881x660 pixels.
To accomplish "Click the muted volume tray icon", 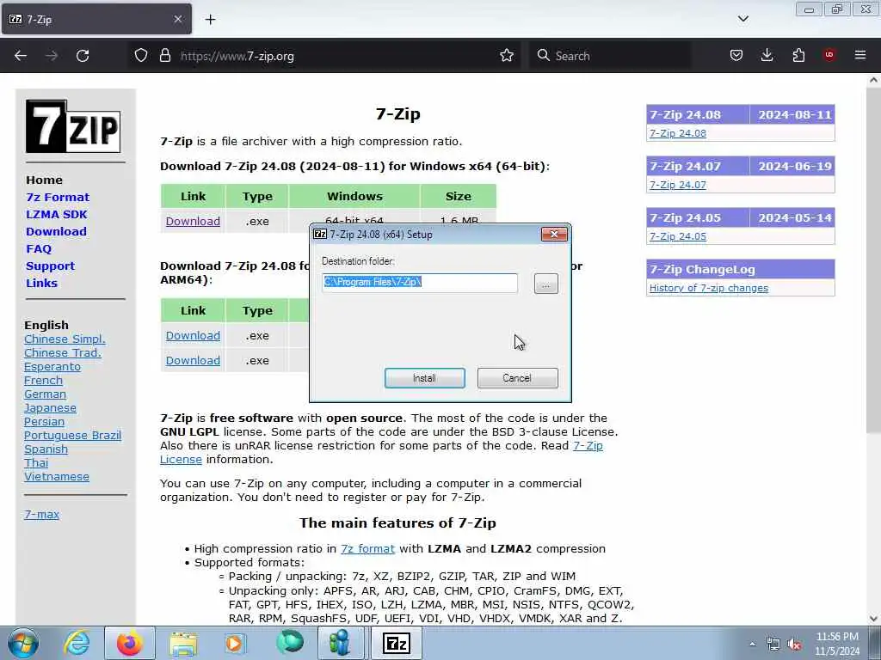I will click(x=794, y=645).
